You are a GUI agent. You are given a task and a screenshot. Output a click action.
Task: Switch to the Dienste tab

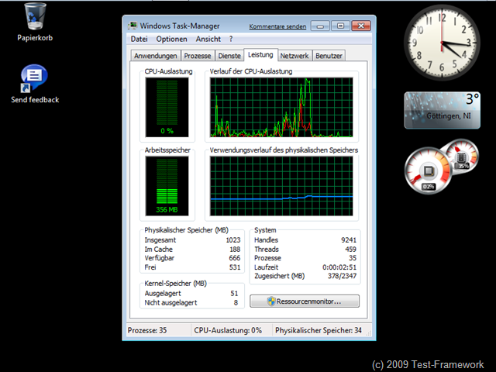(x=229, y=56)
